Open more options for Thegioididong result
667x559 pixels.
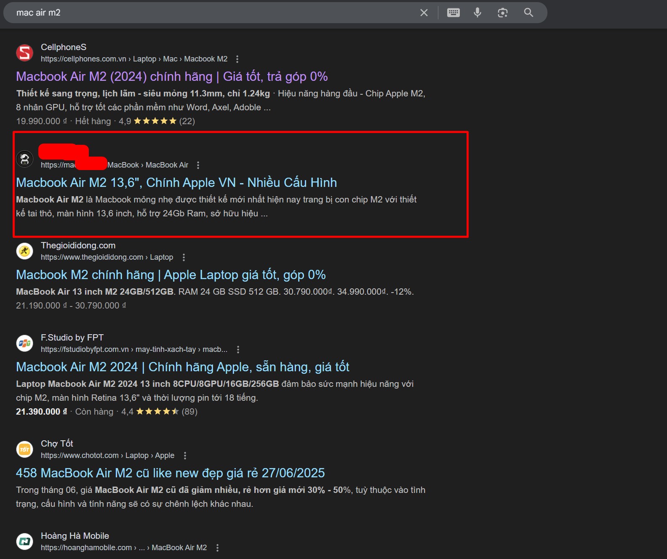[184, 257]
